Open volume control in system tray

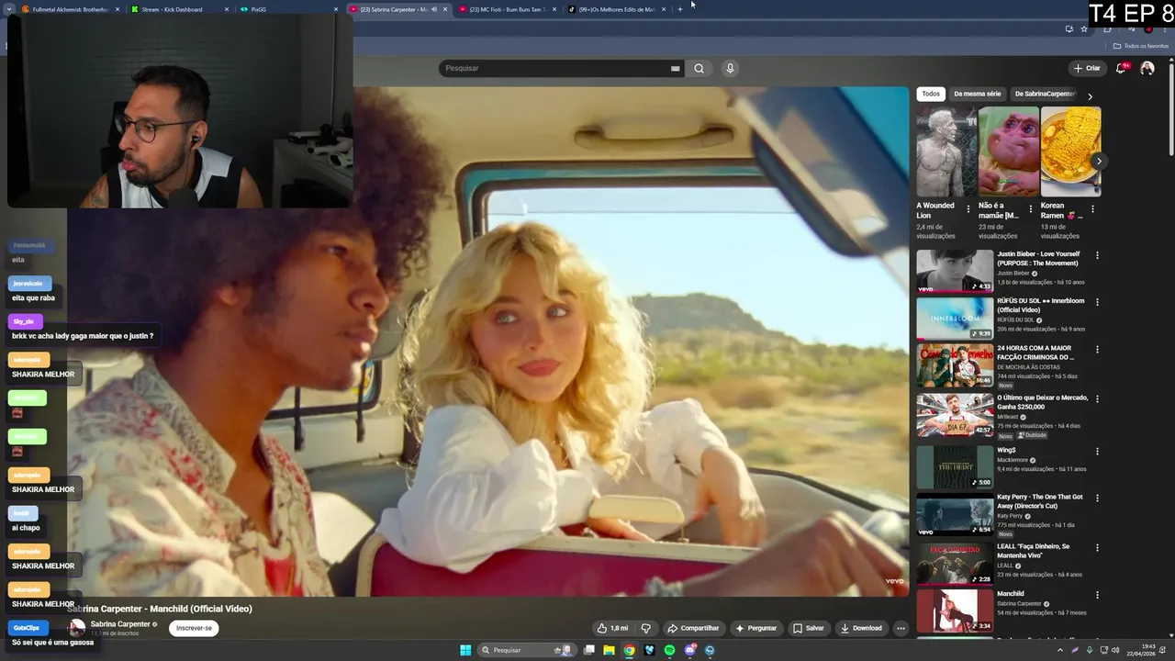1115,650
